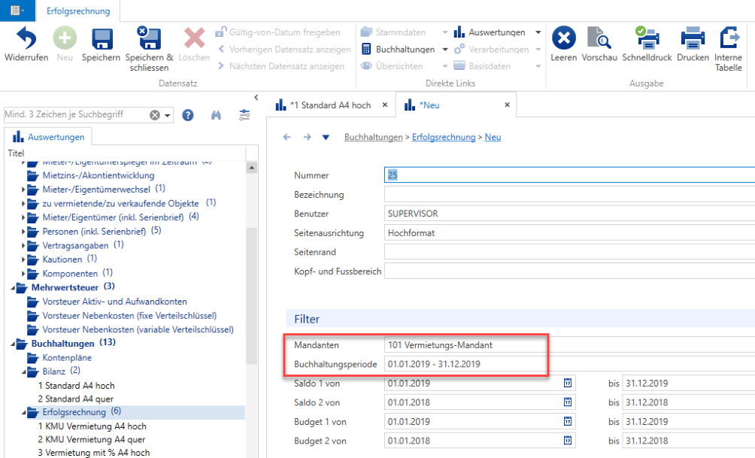Open the navigation history dropdown triangle
This screenshot has height=458, width=755.
pyautogui.click(x=326, y=138)
